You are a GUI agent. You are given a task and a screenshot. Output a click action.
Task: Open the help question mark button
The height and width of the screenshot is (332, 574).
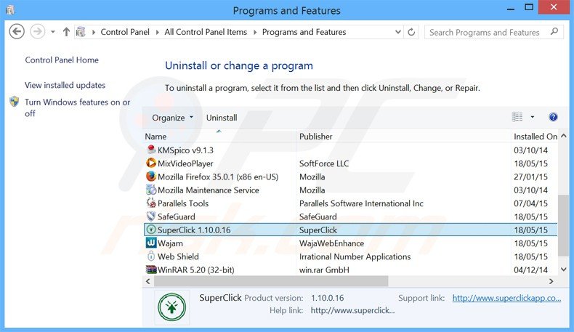point(553,117)
